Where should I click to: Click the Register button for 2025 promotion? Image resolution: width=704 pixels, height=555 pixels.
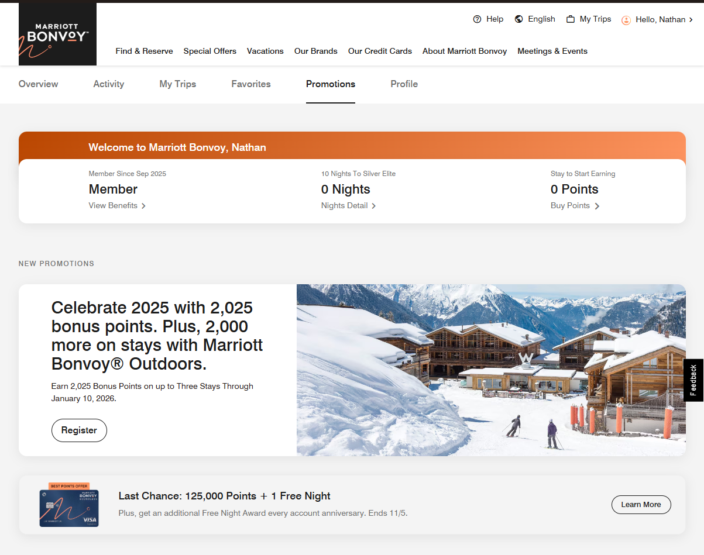pyautogui.click(x=79, y=430)
